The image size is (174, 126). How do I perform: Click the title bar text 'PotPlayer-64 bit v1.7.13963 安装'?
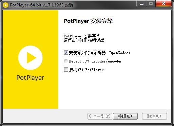[x=41, y=5]
